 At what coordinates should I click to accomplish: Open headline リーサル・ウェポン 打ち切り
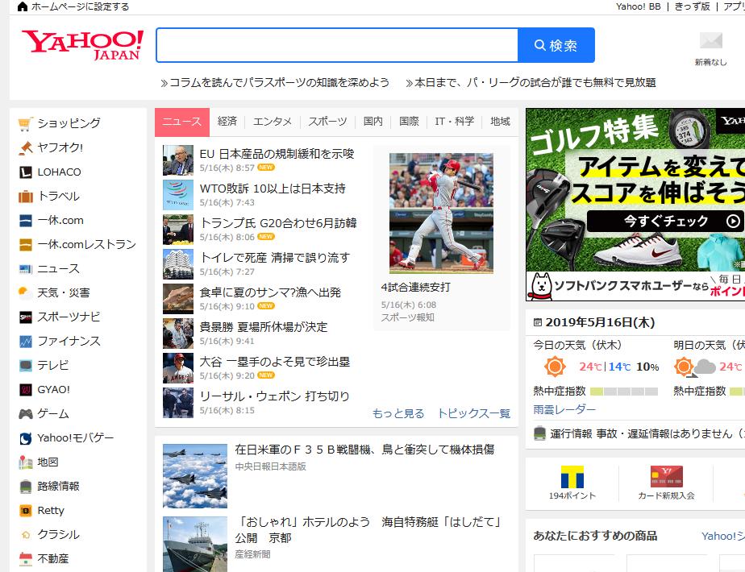pos(275,396)
